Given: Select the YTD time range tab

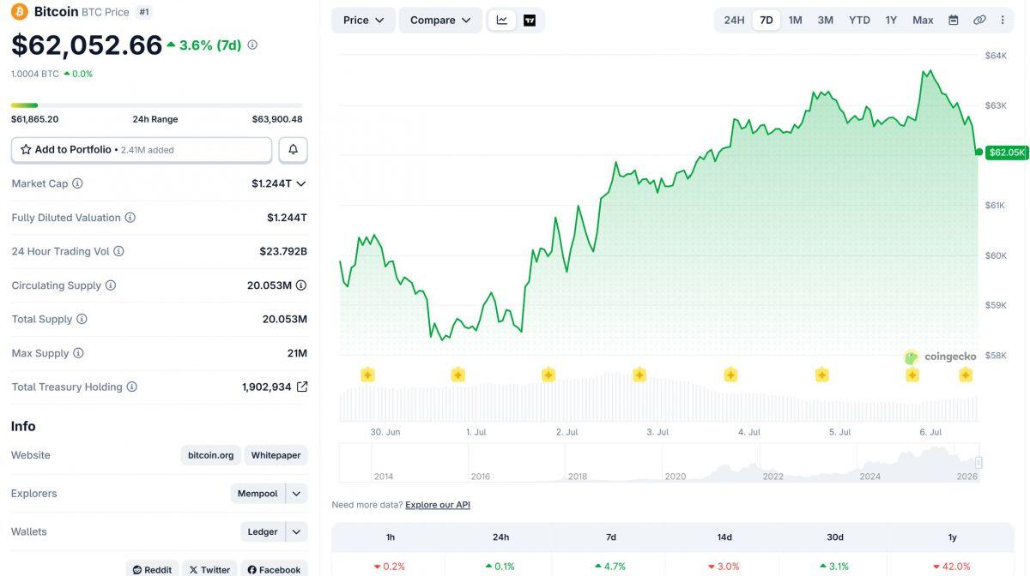Looking at the screenshot, I should [859, 20].
